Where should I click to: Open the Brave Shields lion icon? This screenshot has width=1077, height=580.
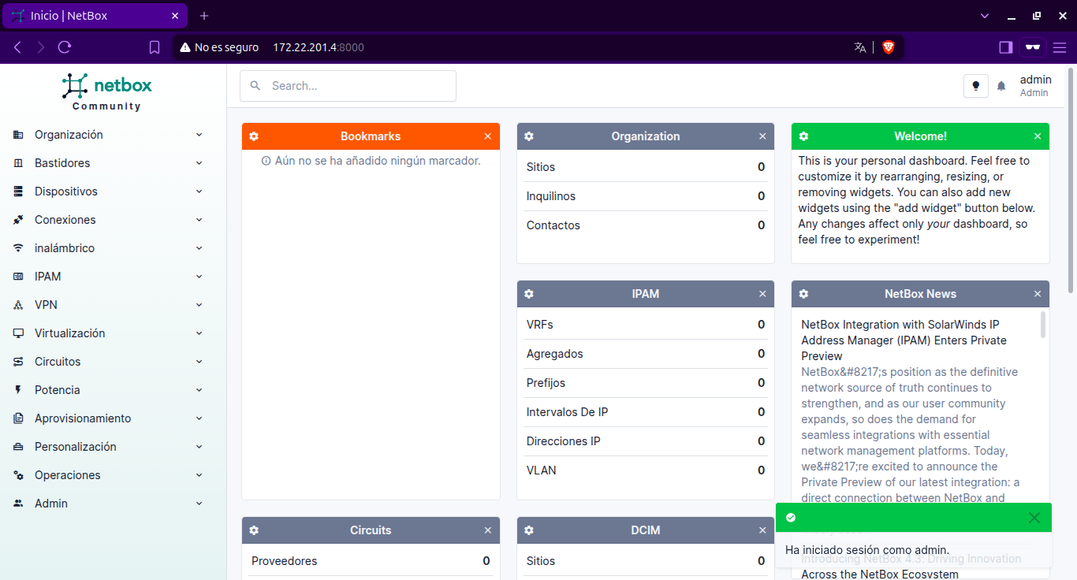(x=889, y=47)
